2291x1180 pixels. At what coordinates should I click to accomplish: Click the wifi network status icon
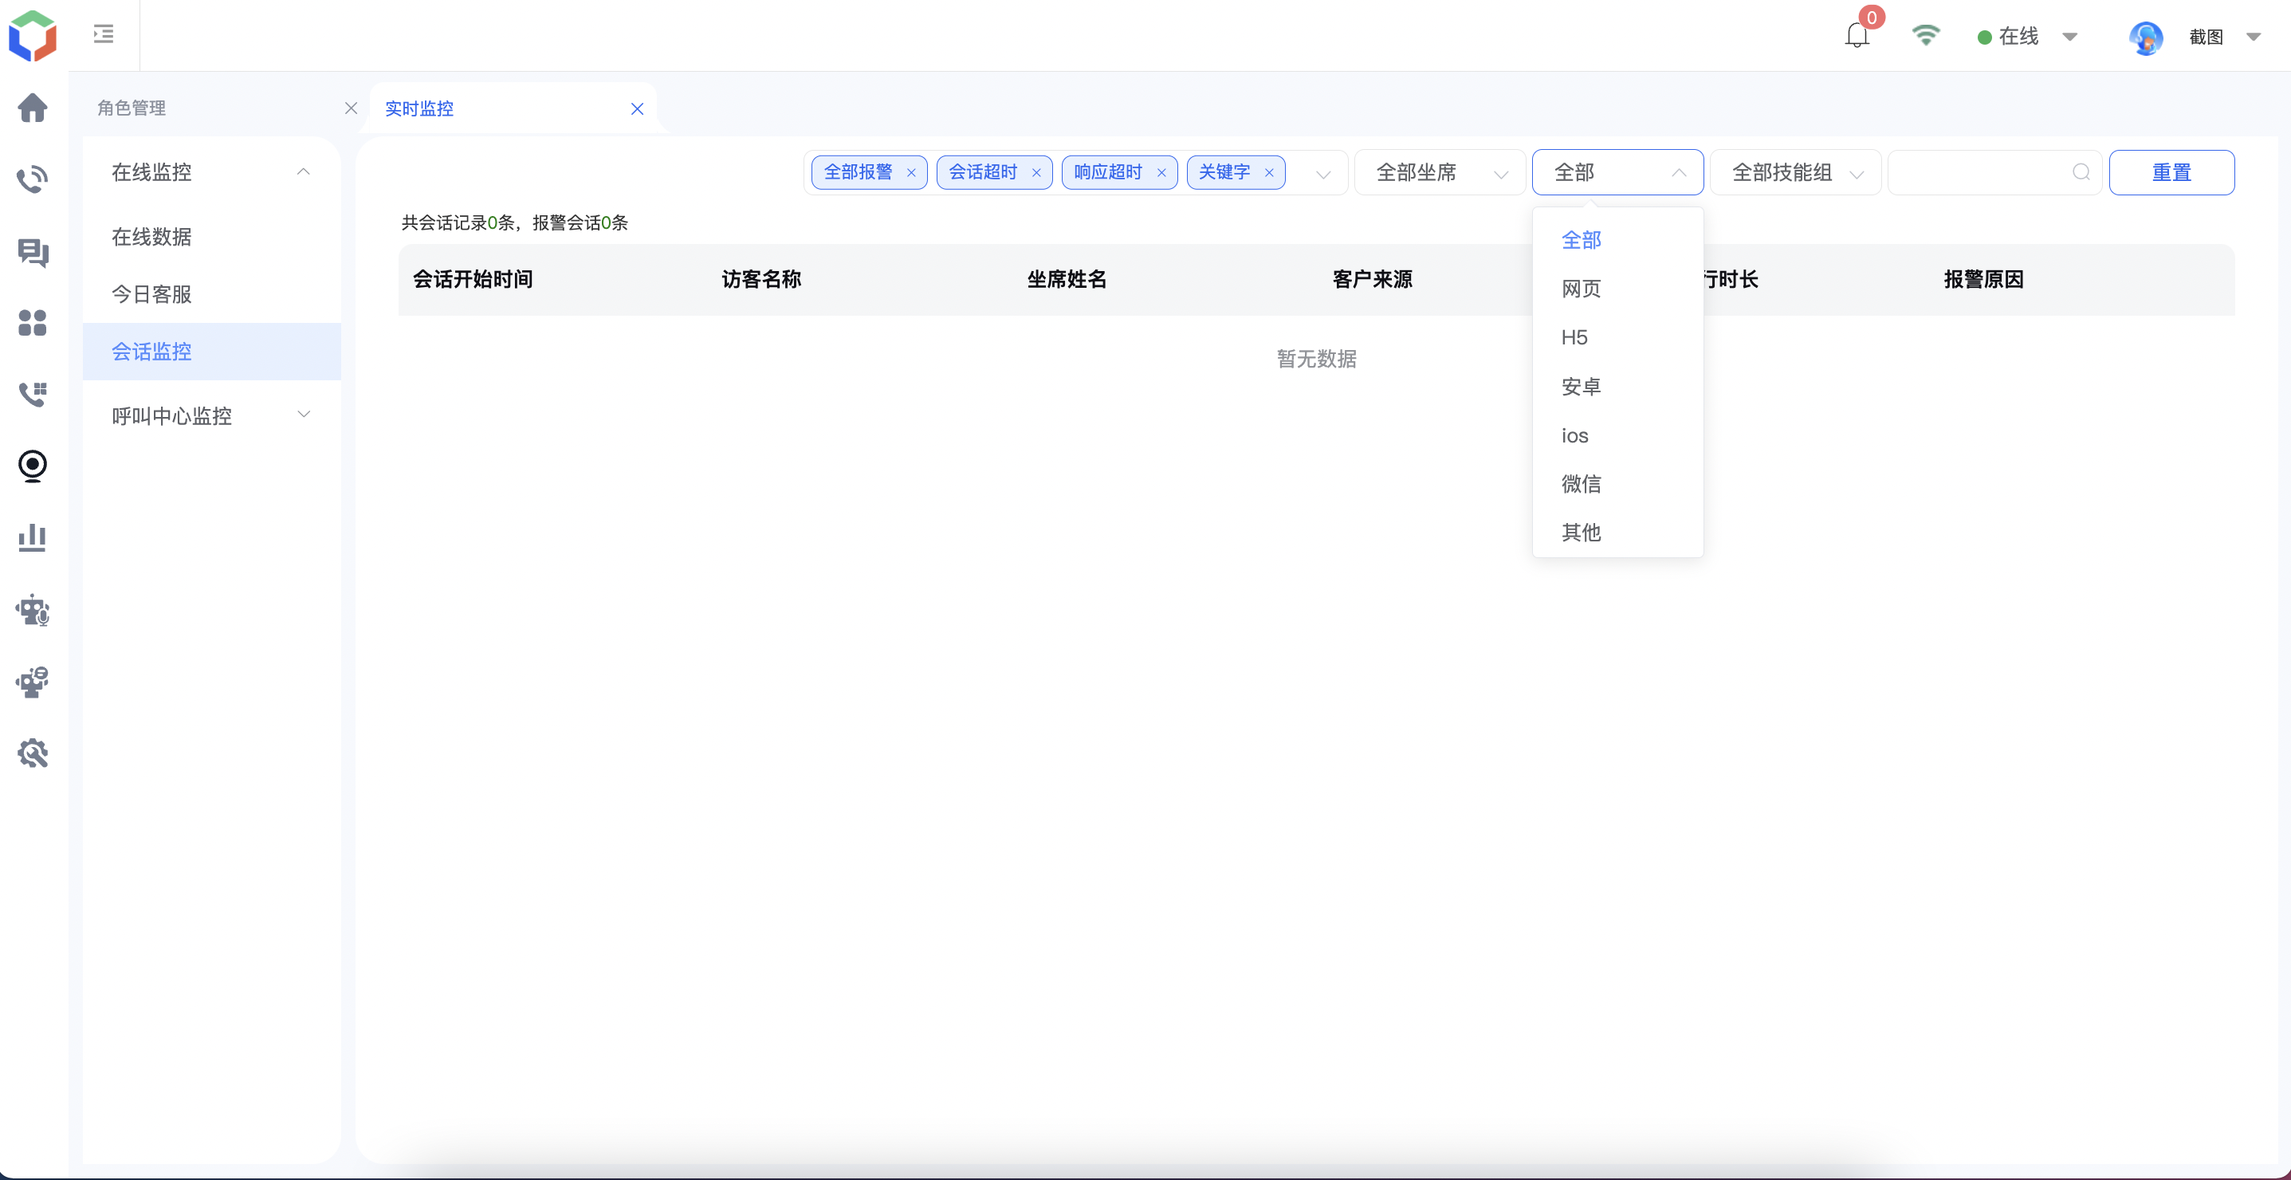click(1925, 36)
